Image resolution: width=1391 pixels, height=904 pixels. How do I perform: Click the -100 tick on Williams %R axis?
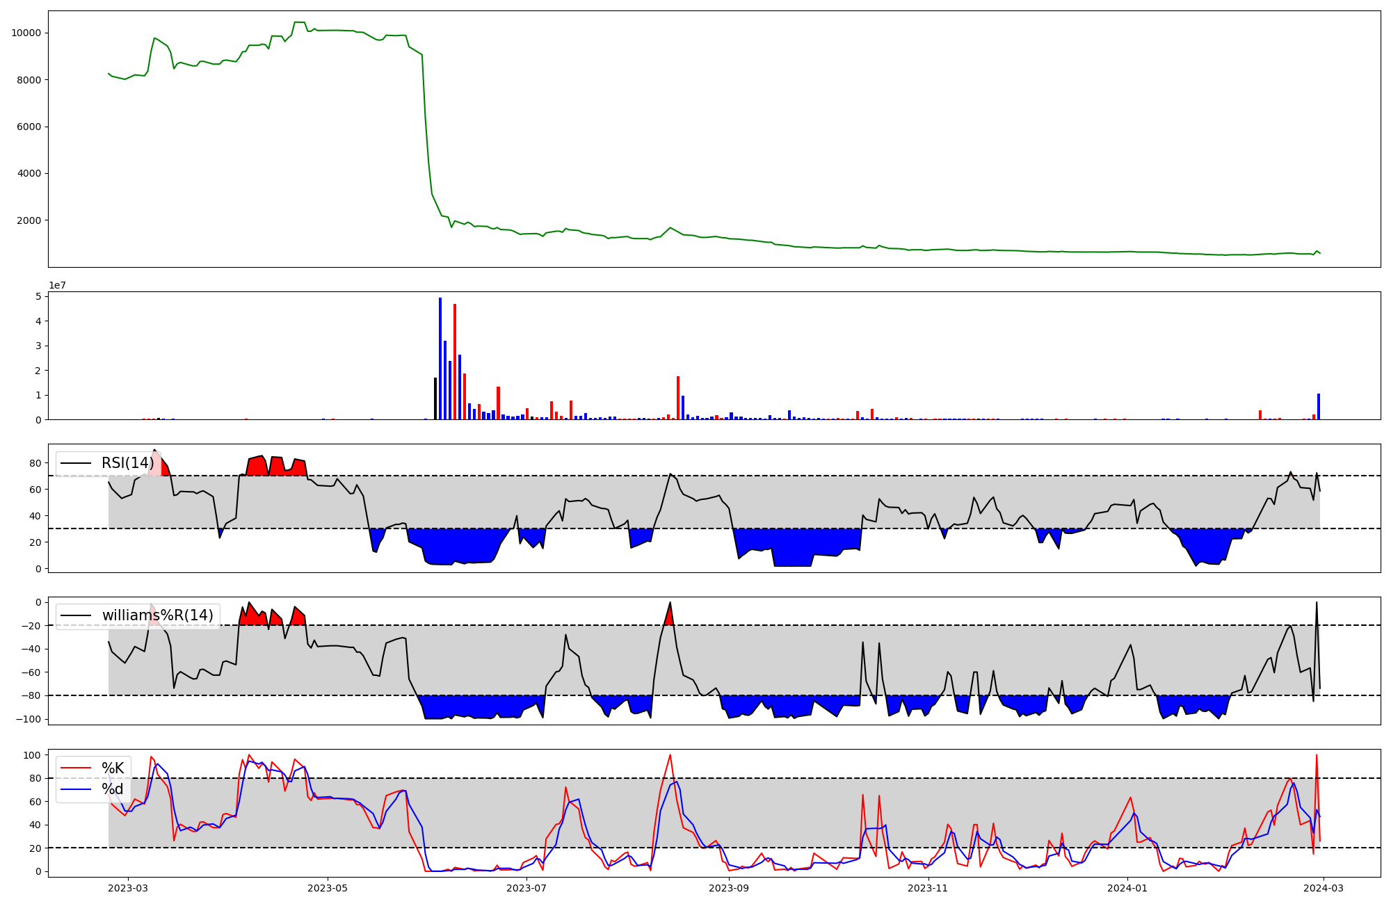tap(28, 719)
